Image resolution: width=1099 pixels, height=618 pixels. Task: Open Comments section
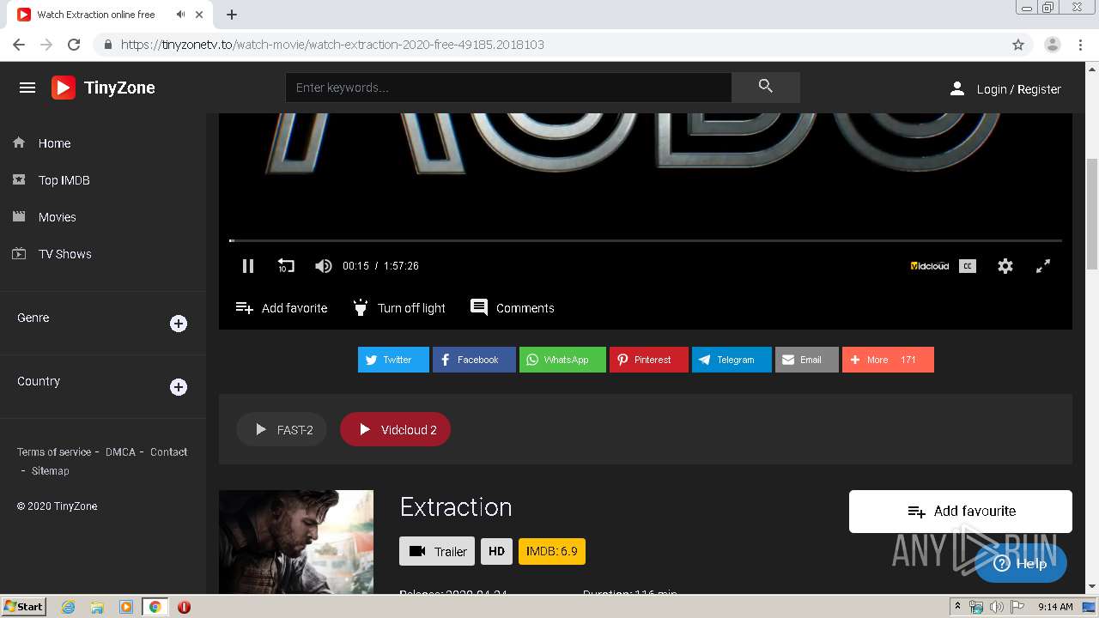513,307
